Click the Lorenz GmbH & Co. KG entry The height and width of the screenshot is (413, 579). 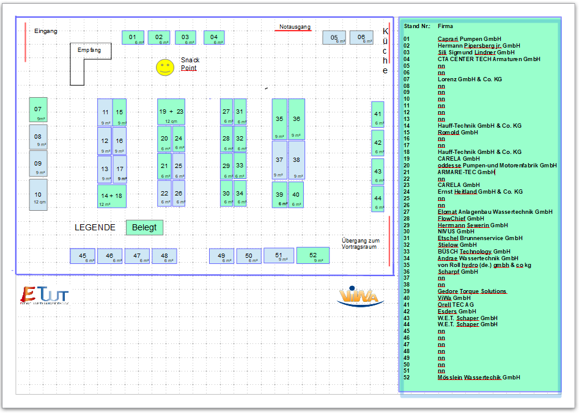[x=470, y=79]
